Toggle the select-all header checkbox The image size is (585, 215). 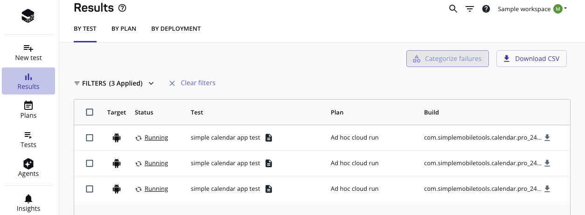click(90, 112)
